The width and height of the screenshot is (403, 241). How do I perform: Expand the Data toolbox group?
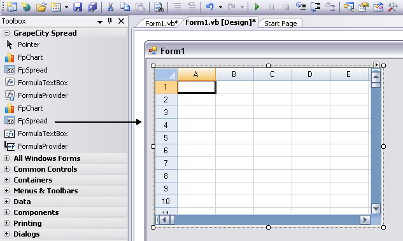pyautogui.click(x=7, y=201)
